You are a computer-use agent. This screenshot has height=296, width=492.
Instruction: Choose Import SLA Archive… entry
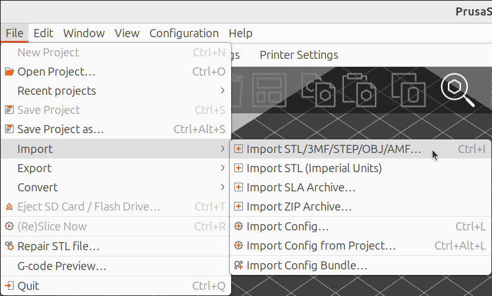360,187
